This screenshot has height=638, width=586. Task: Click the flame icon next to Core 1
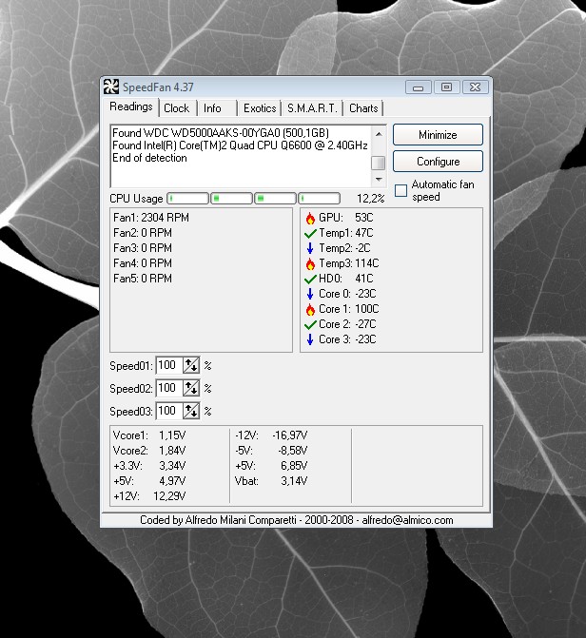[310, 310]
